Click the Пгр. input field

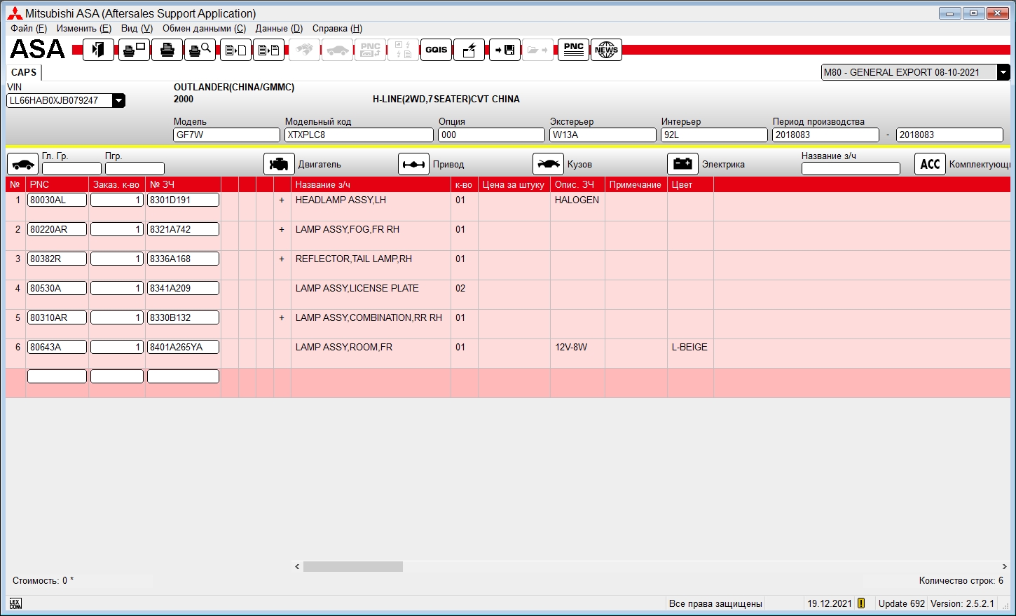click(135, 169)
